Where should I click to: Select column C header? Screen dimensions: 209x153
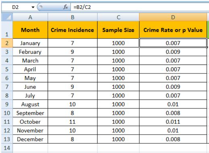[x=118, y=17]
